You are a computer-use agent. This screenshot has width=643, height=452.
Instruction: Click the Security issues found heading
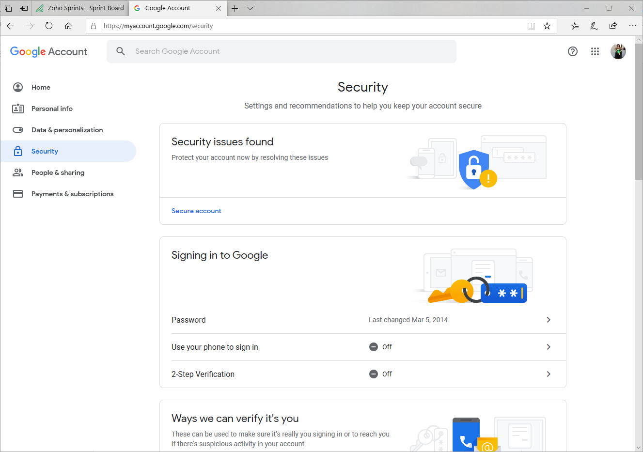222,142
